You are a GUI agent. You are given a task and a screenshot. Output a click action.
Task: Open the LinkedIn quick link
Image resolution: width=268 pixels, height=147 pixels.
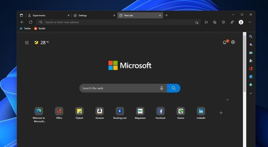pos(201,113)
